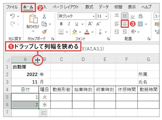Click the Borders icon
Screen dimensions: 162x120
[61, 32]
